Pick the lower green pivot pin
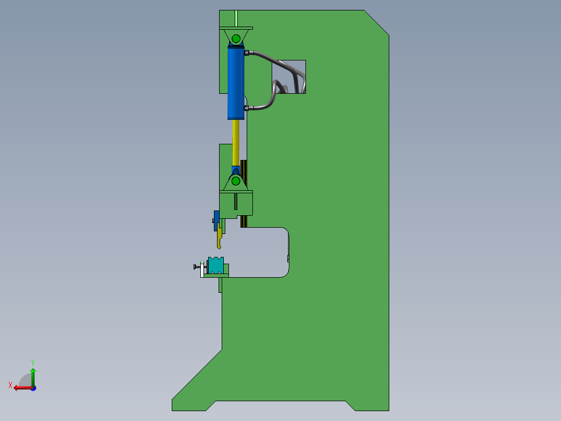The image size is (561, 421). (235, 181)
